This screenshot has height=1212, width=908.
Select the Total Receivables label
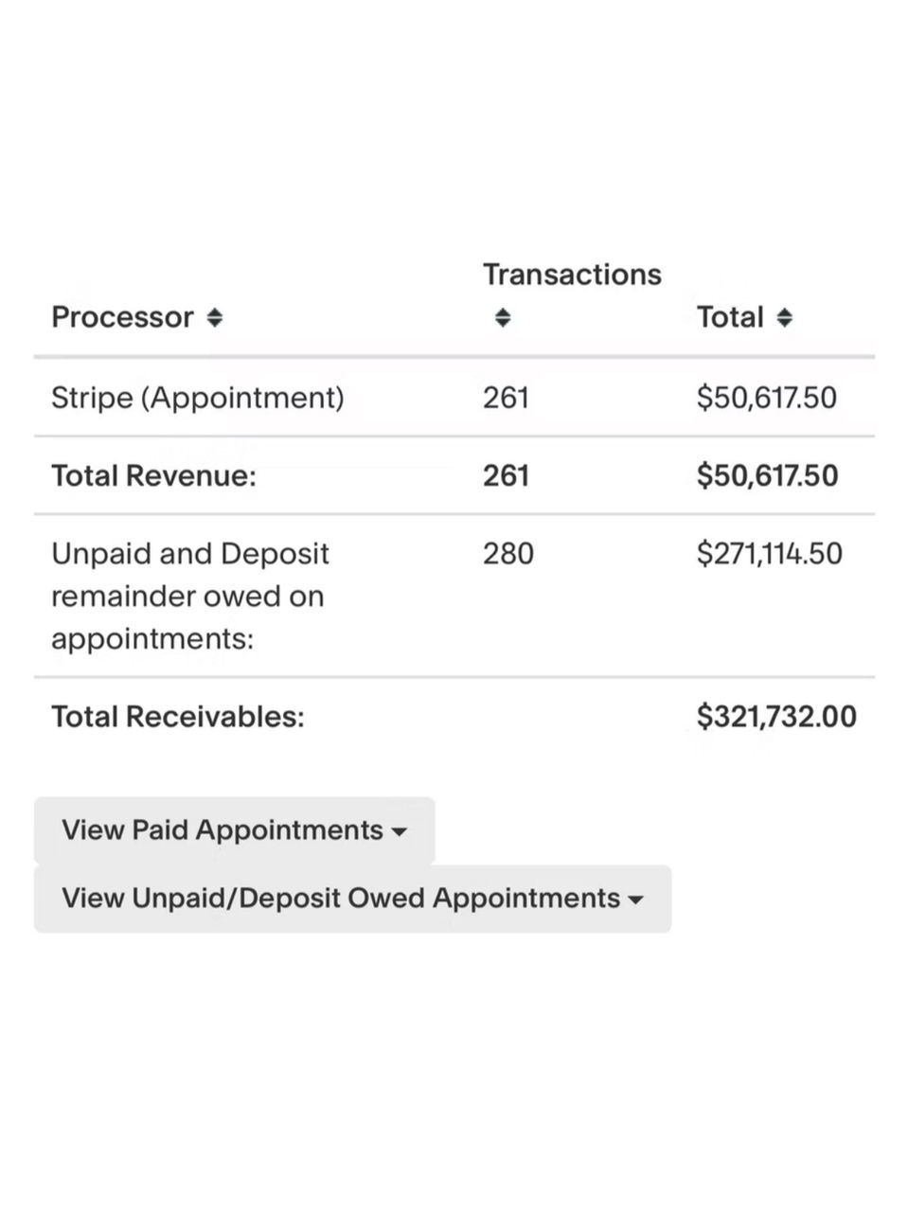(178, 717)
